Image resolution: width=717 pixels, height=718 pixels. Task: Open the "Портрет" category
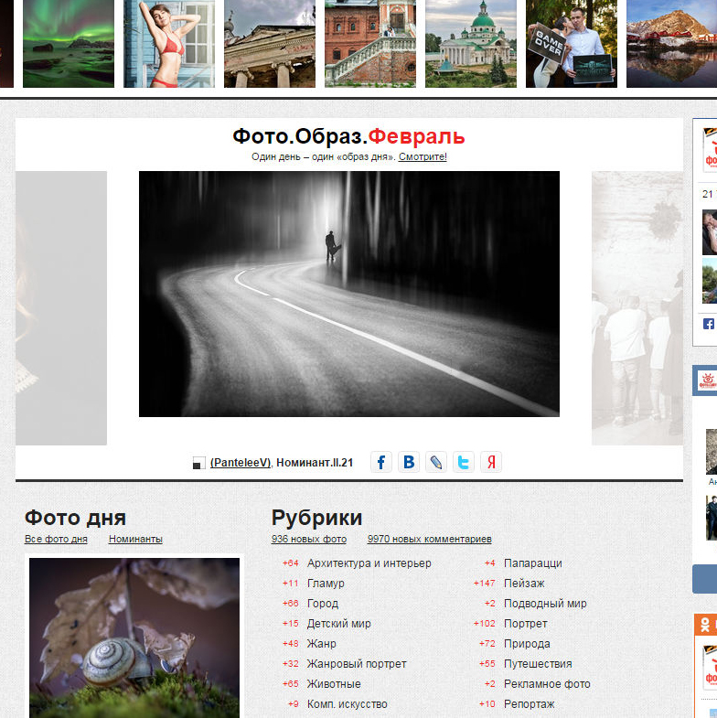(525, 624)
